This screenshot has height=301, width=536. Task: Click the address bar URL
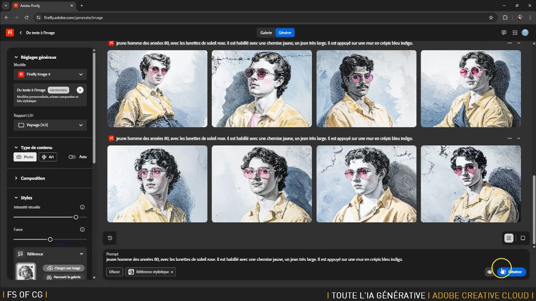(x=73, y=18)
